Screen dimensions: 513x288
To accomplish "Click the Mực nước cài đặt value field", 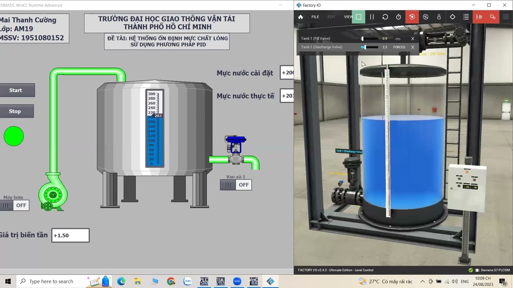I will pyautogui.click(x=287, y=72).
